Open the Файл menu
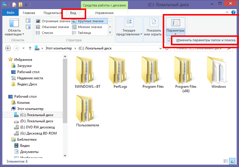 (x=10, y=13)
